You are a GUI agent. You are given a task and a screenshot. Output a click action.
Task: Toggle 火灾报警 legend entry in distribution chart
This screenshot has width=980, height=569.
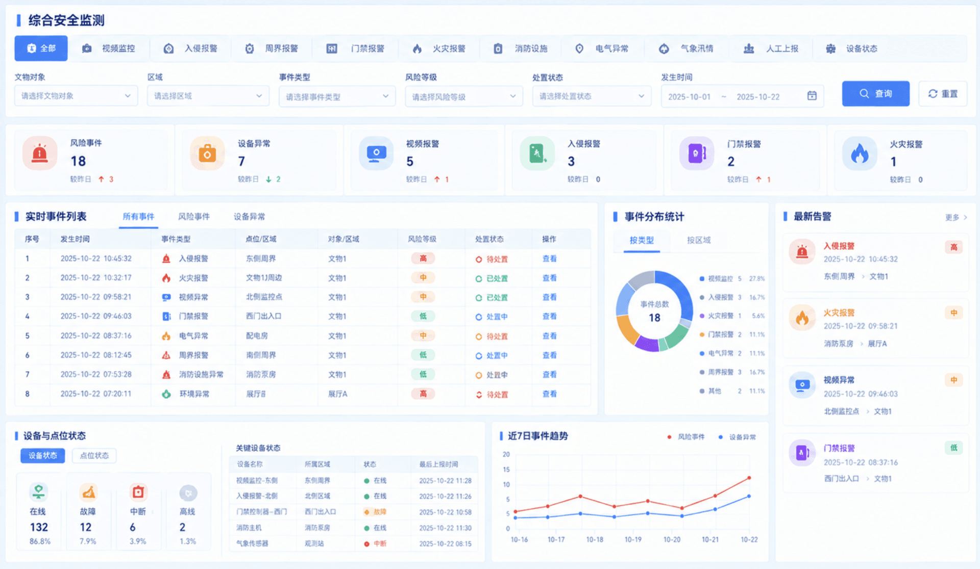[x=732, y=316]
